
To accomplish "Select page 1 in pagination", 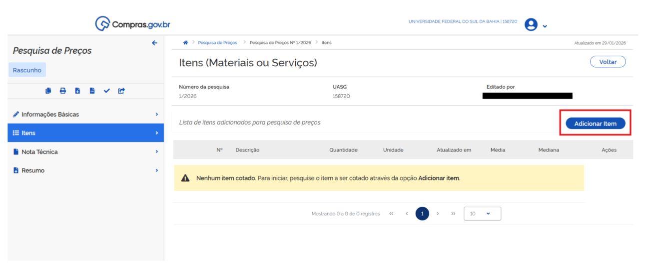I will [422, 214].
